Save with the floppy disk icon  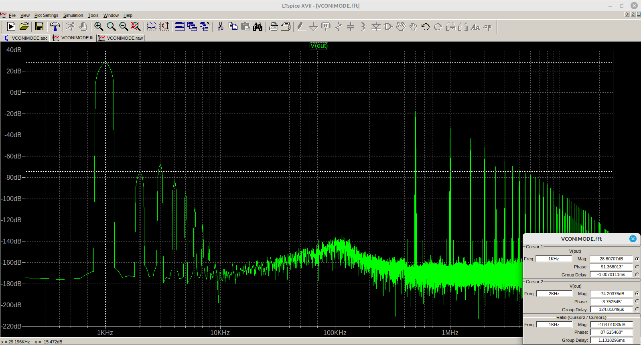[x=39, y=26]
